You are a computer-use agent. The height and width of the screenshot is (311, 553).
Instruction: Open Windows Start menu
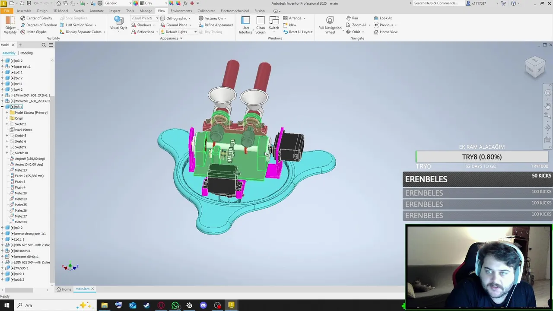point(6,305)
